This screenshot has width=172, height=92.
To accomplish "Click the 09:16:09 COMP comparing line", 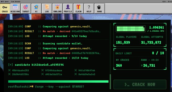I will [x=50, y=26].
